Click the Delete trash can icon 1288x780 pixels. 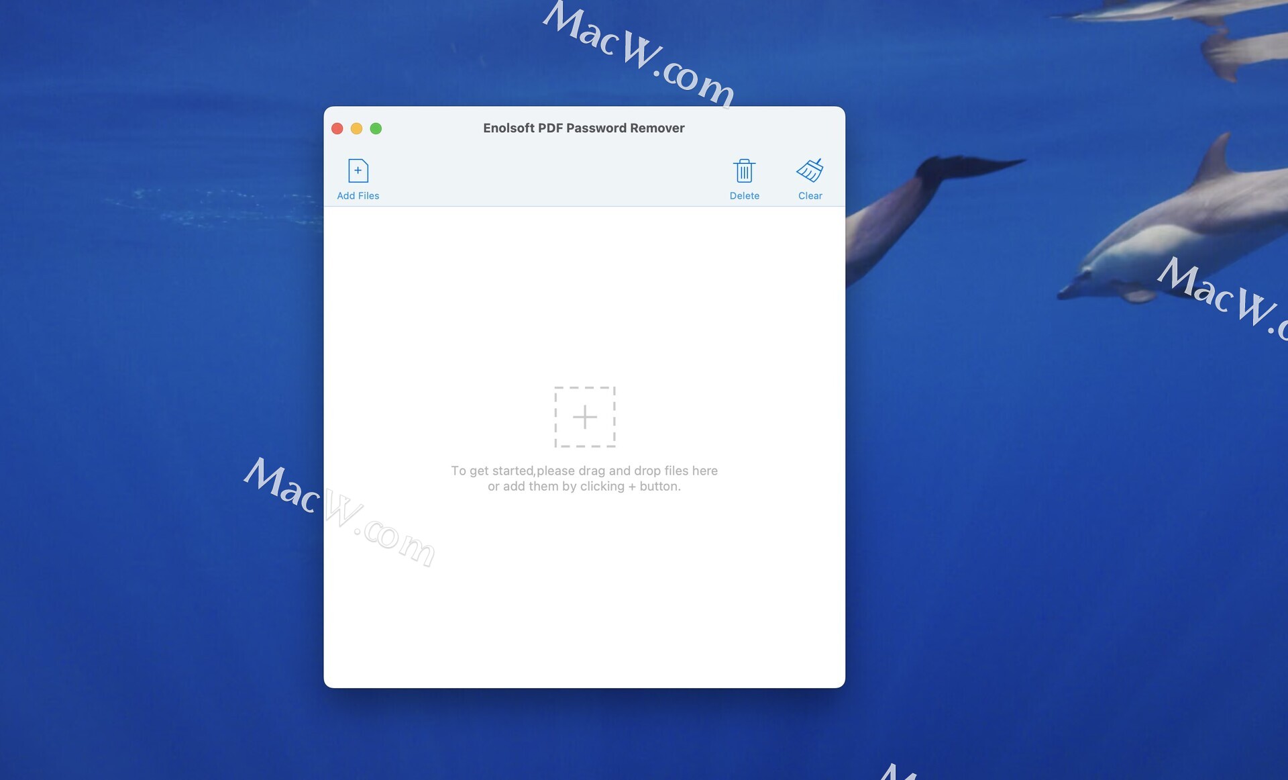(x=744, y=171)
